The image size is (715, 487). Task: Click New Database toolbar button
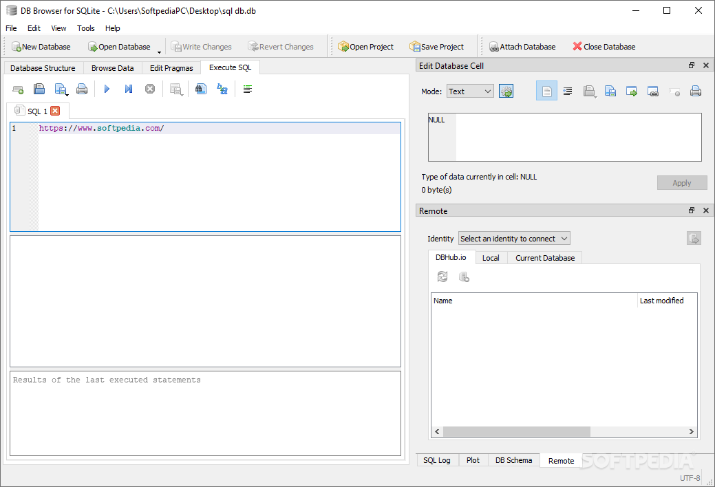coord(41,47)
